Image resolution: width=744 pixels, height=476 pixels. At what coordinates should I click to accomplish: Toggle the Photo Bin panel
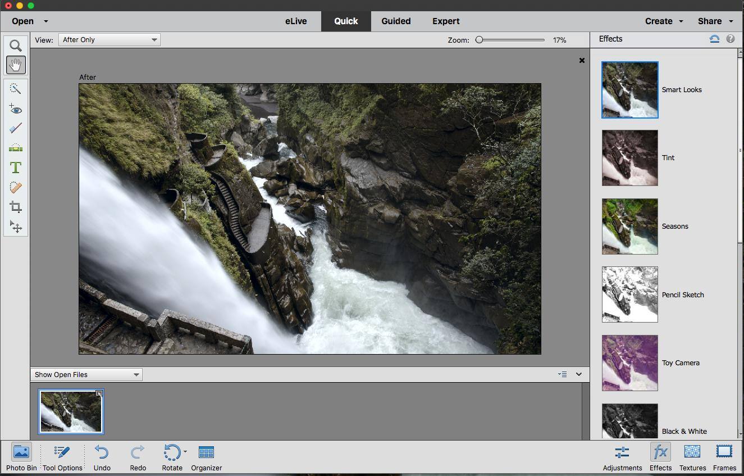pos(21,457)
